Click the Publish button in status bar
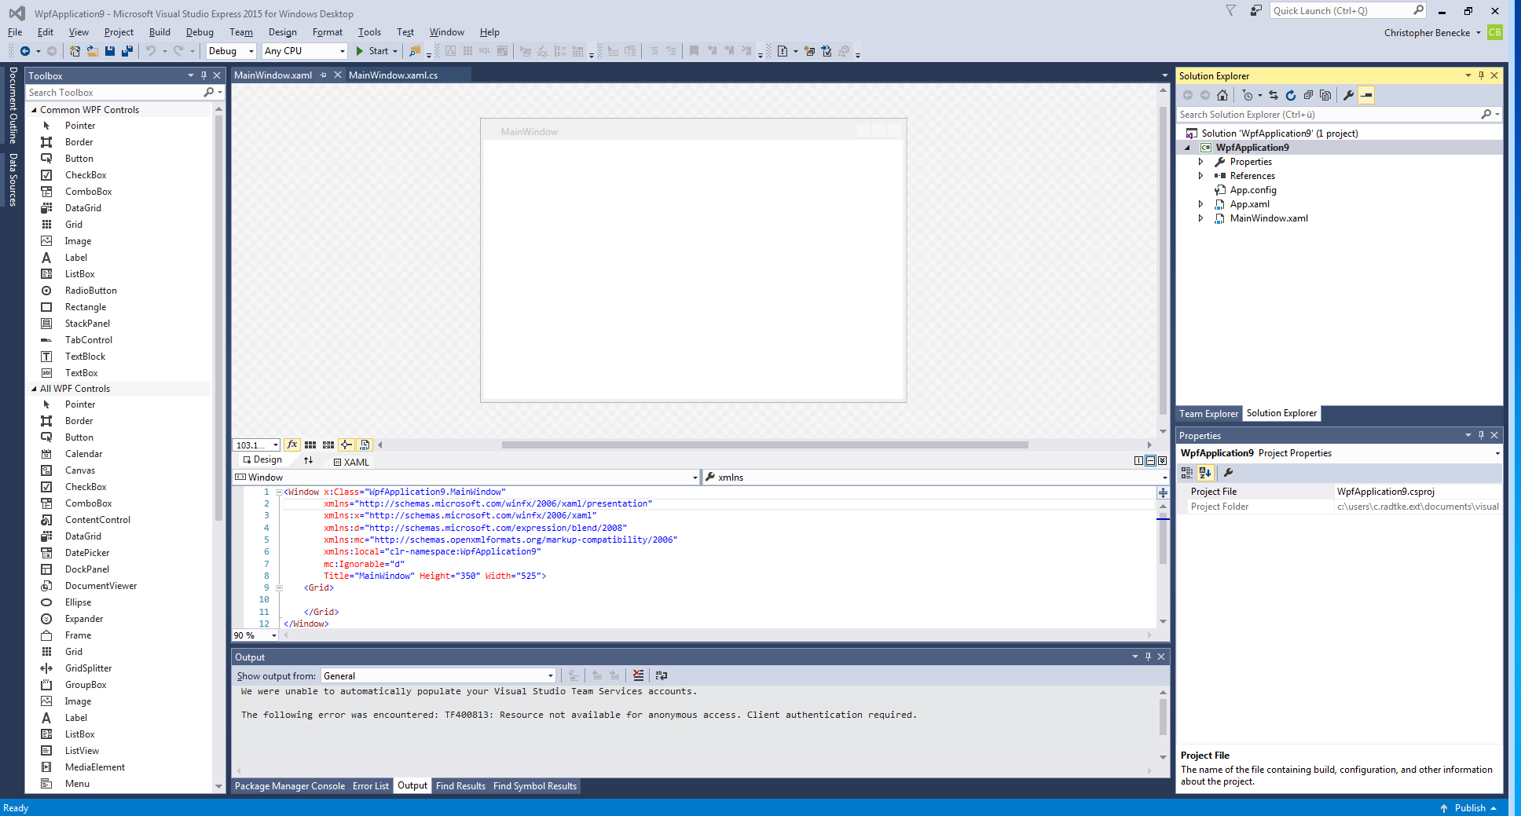Viewport: 1521px width, 816px height. point(1469,808)
